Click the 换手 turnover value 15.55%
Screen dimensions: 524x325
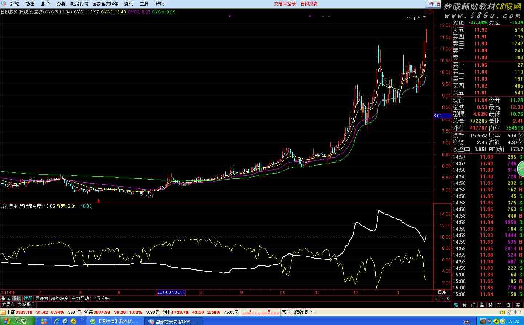pos(479,135)
